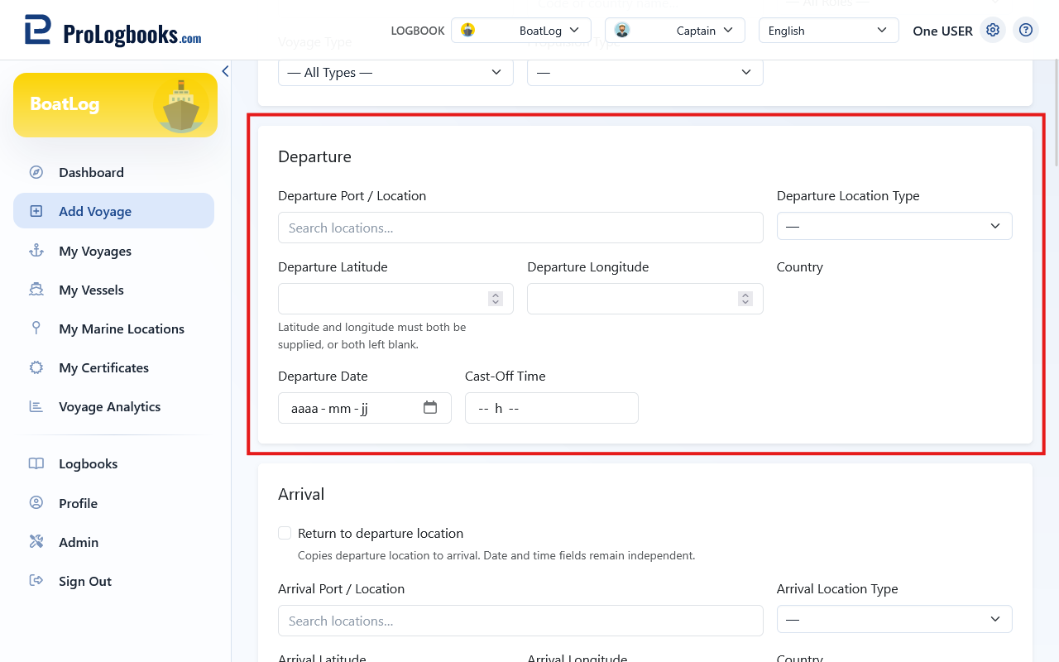The width and height of the screenshot is (1059, 662).
Task: Expand Departure Location Type dropdown
Action: point(894,226)
